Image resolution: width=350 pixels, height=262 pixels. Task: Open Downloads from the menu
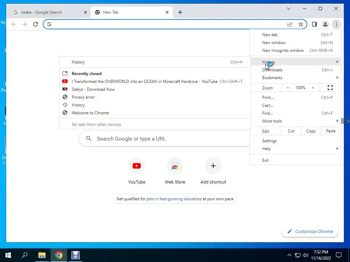click(x=295, y=70)
